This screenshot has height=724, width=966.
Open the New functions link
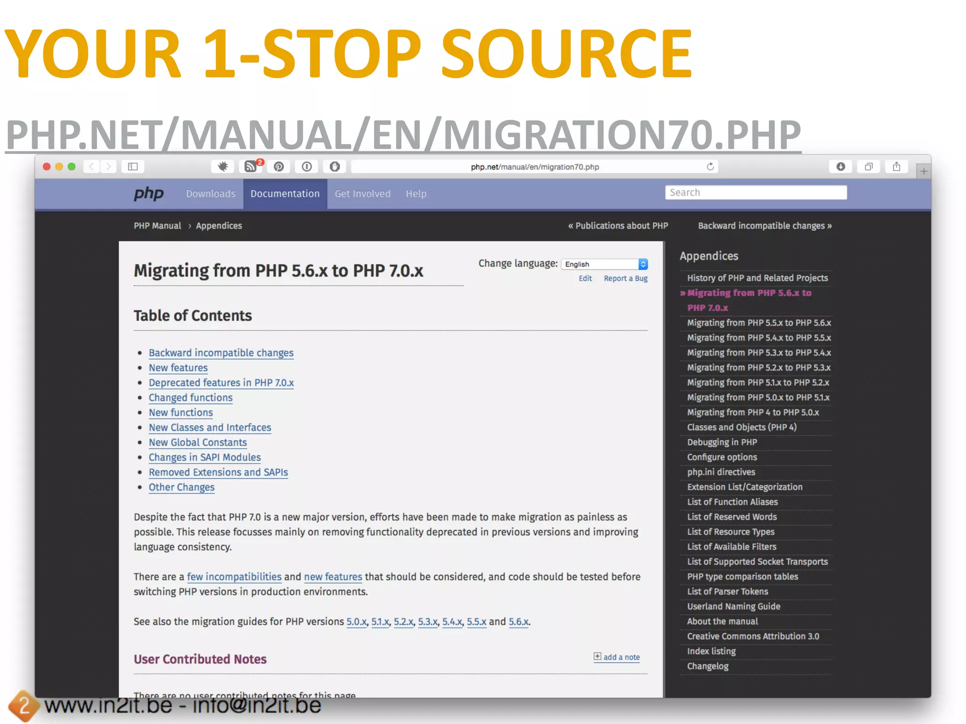point(181,413)
